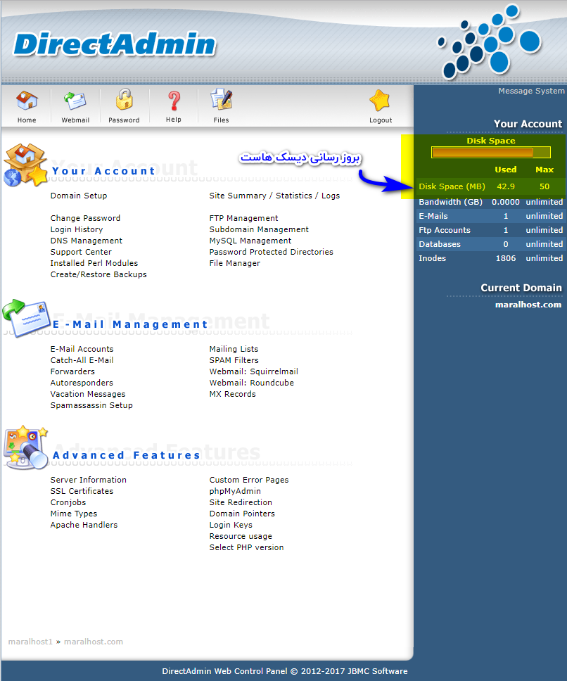This screenshot has width=567, height=681.
Task: Go to Domain Pointers
Action: [242, 514]
